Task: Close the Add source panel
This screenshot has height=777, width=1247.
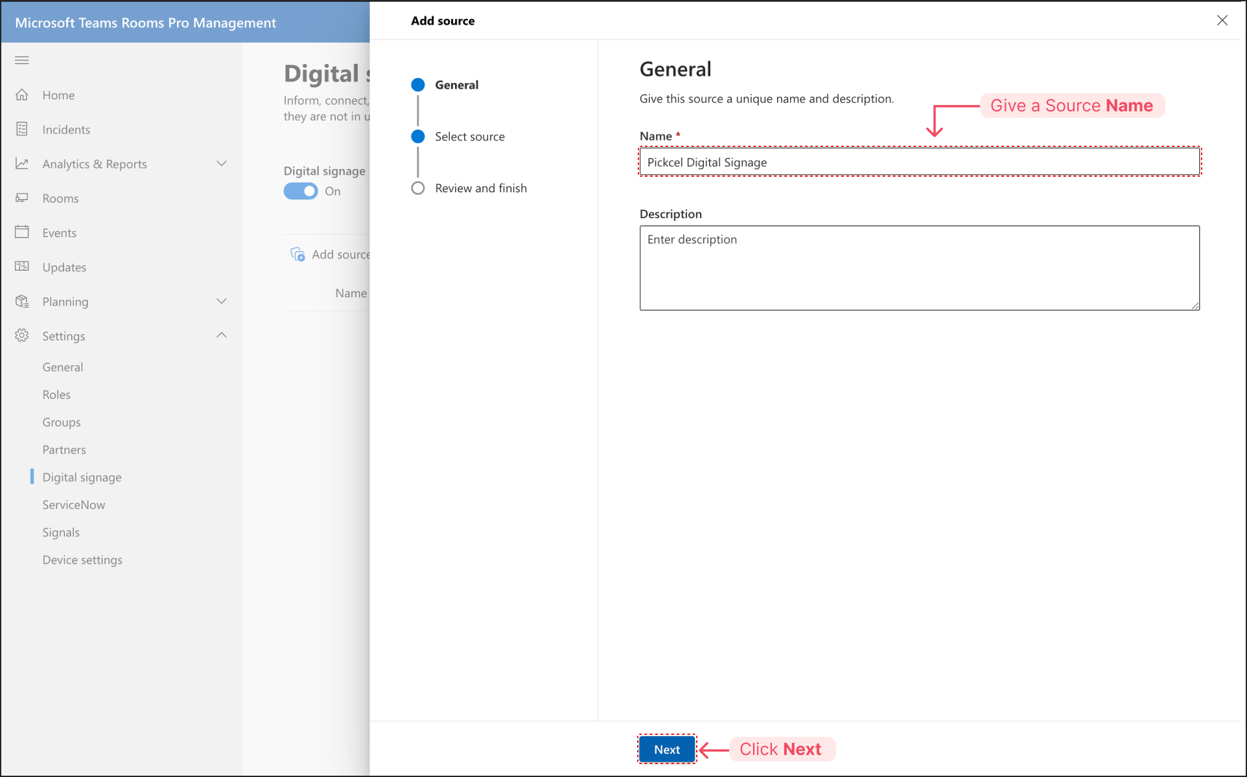Action: [x=1222, y=21]
